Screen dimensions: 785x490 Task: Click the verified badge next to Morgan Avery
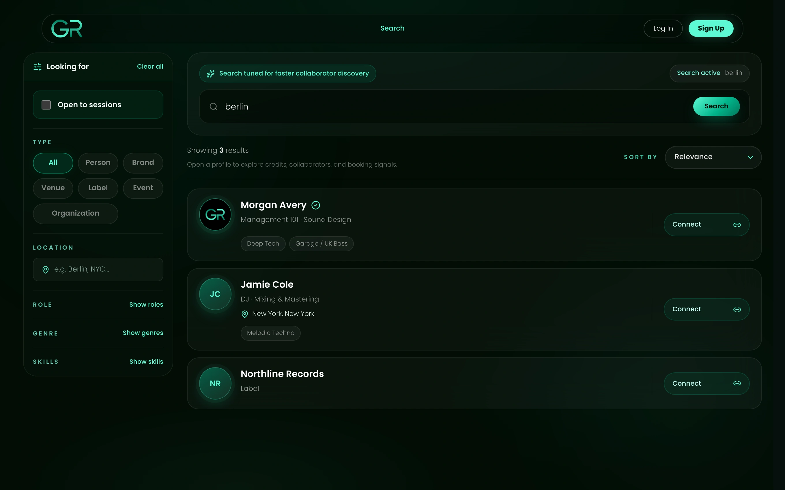coord(316,205)
